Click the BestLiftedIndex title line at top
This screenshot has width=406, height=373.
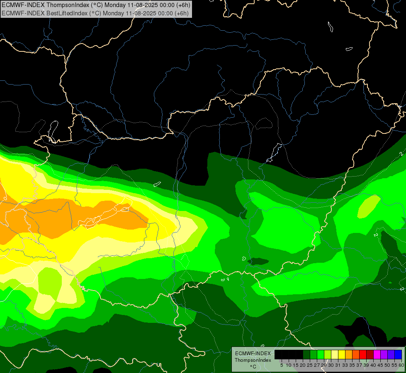click(x=95, y=13)
